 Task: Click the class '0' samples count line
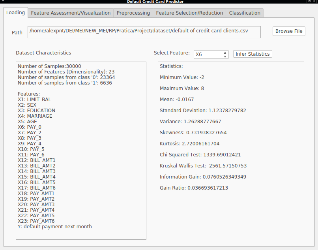tap(66, 77)
